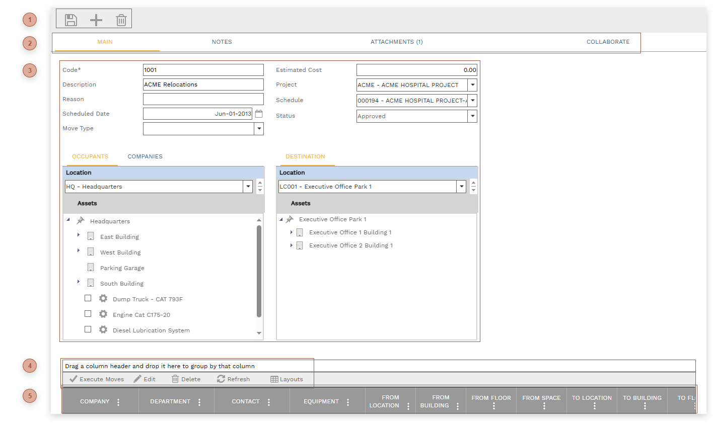Click into the Reason input field
This screenshot has height=426, width=716.
click(203, 99)
